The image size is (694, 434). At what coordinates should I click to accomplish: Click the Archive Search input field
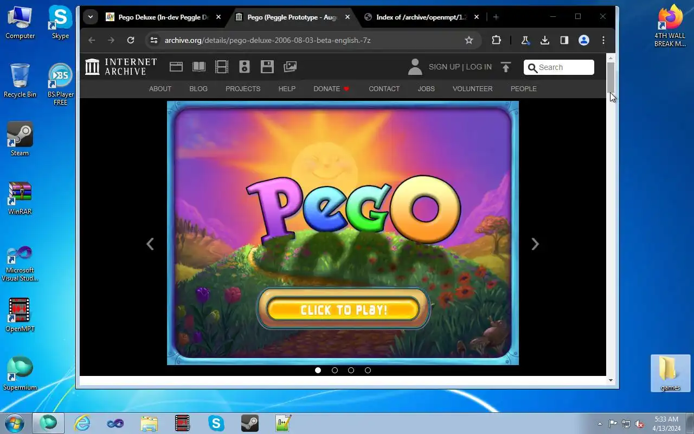click(x=559, y=67)
